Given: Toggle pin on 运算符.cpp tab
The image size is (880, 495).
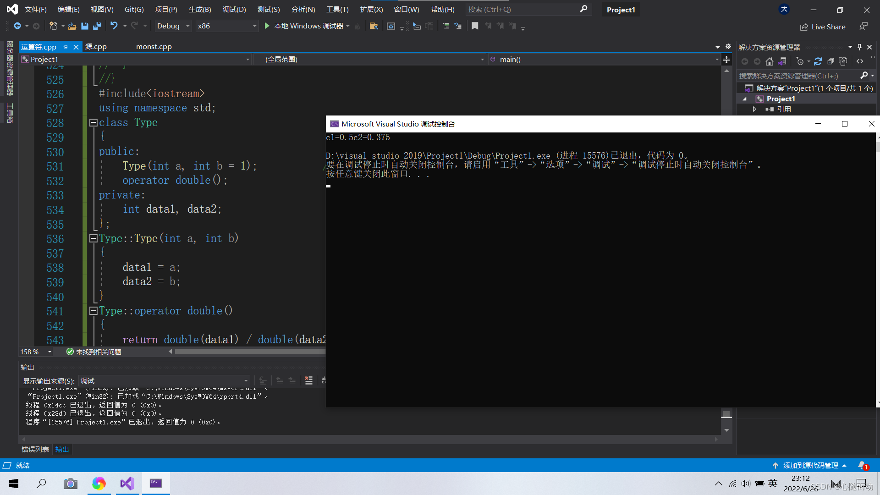Looking at the screenshot, I should pyautogui.click(x=66, y=47).
